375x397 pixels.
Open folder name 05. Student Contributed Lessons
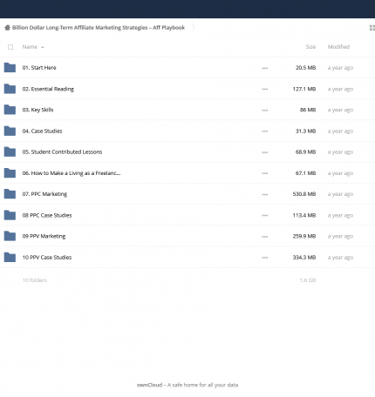(x=62, y=151)
